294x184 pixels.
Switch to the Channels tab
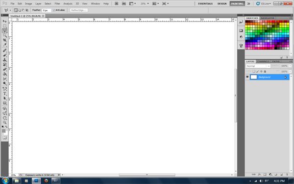263,61
